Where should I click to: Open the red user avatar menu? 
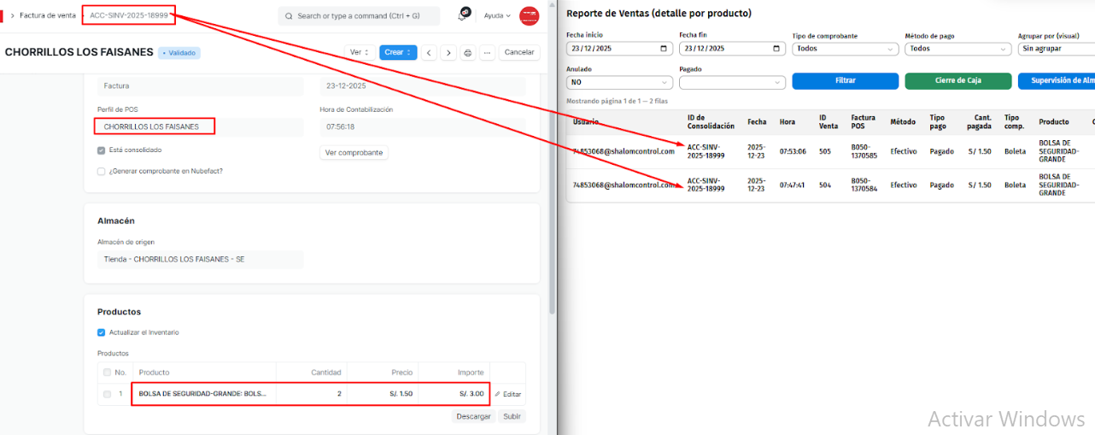pyautogui.click(x=530, y=15)
